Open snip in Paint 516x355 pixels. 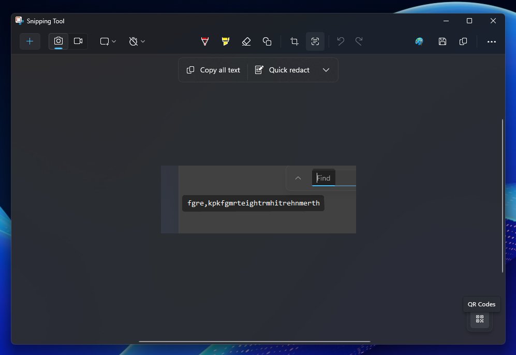coord(419,41)
